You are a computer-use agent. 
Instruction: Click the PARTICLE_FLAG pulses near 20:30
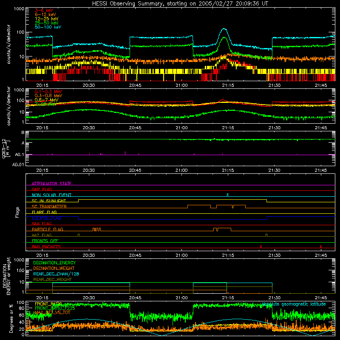[96, 229]
